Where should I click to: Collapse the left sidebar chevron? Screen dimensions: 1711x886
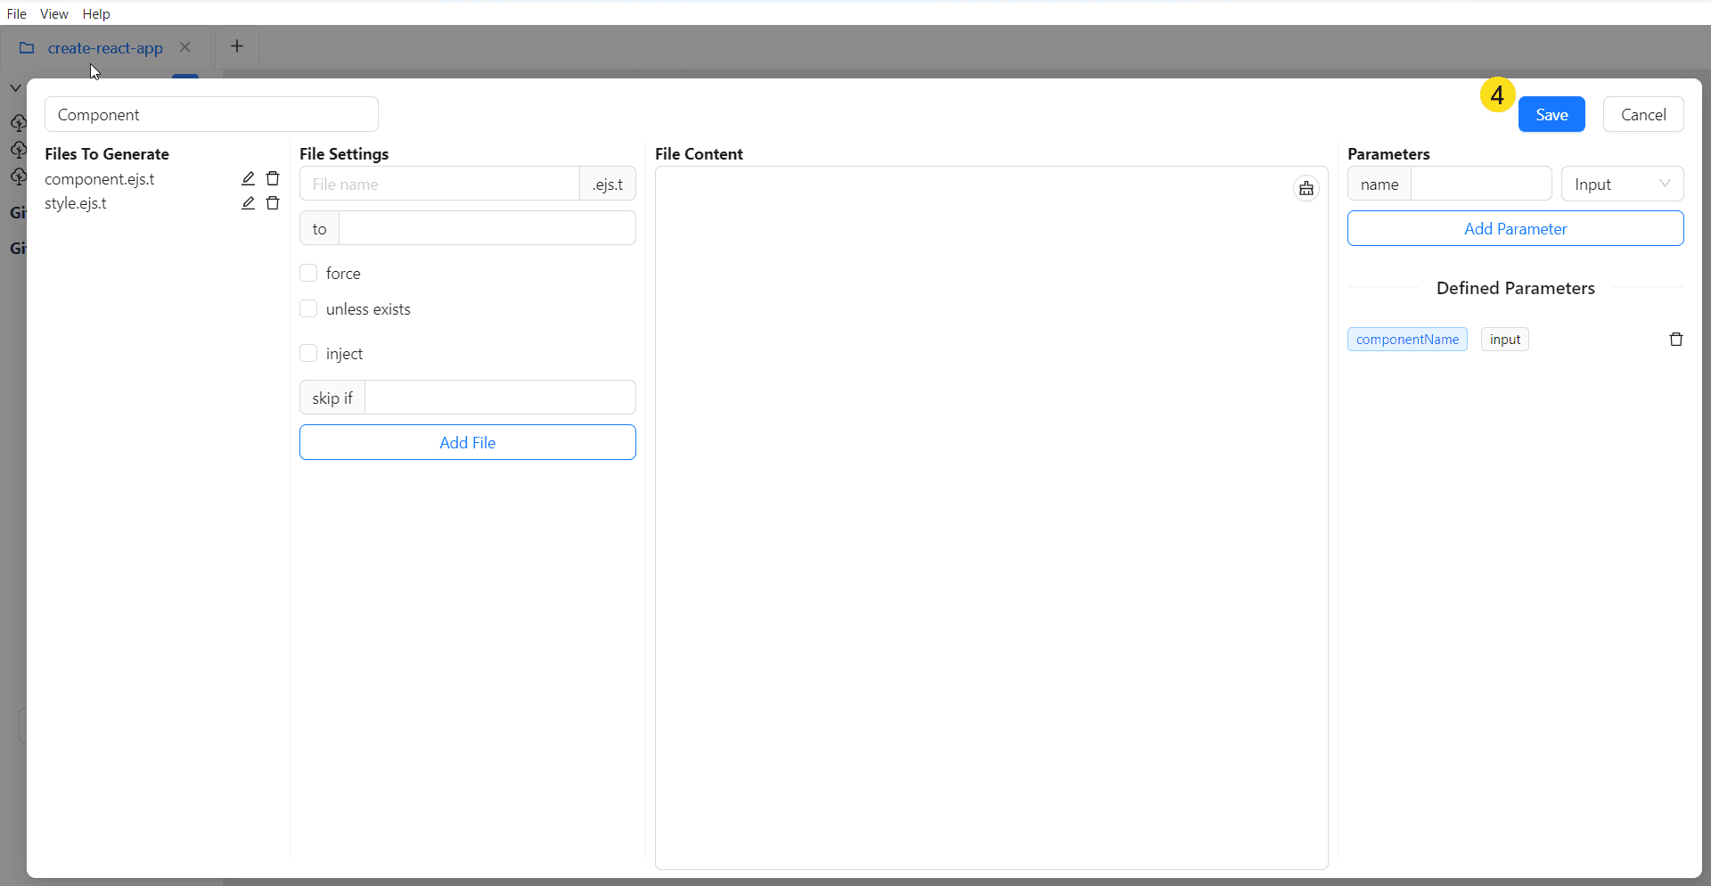click(15, 87)
